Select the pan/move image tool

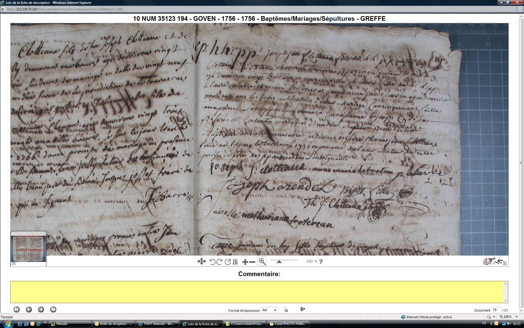(201, 262)
